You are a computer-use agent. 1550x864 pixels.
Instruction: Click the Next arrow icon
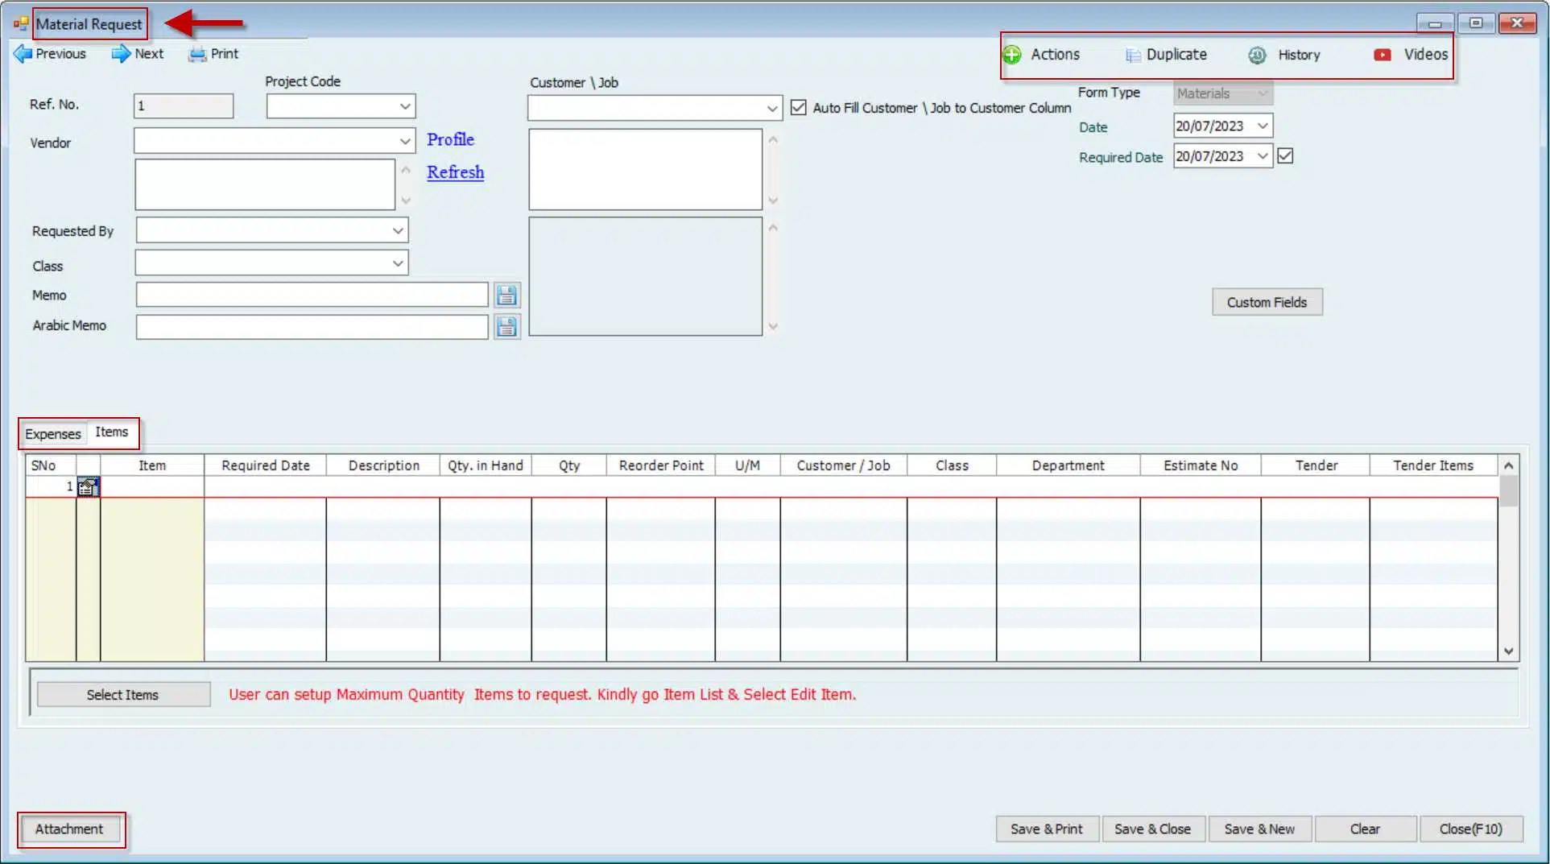pos(121,54)
